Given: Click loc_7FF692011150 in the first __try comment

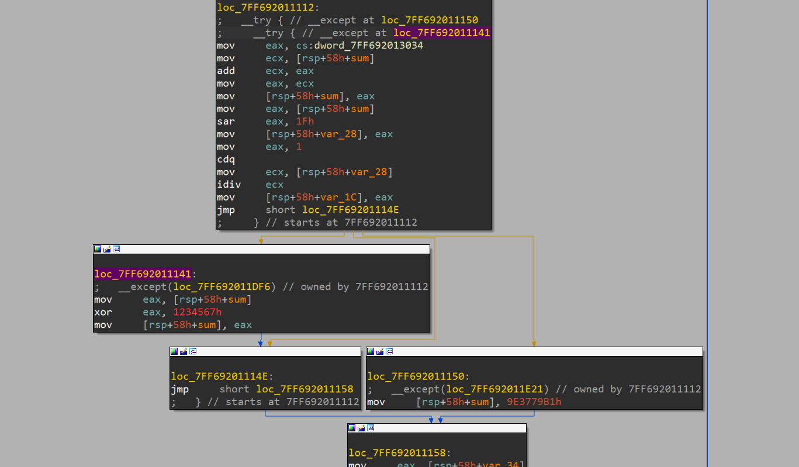Looking at the screenshot, I should 430,20.
